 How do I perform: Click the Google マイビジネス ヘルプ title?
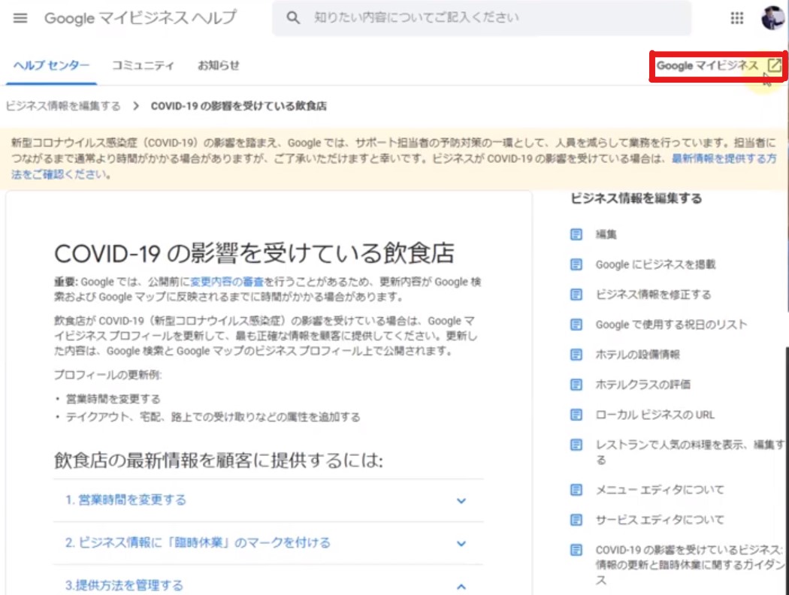141,18
